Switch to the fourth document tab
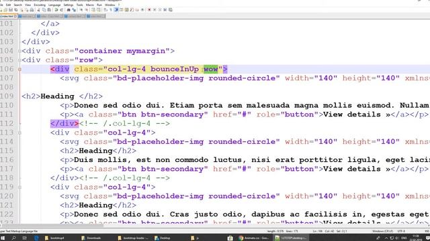 coord(75,16)
